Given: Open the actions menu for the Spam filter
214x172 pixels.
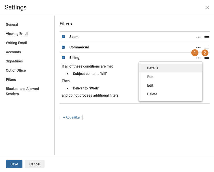Looking at the screenshot, I should (198, 37).
